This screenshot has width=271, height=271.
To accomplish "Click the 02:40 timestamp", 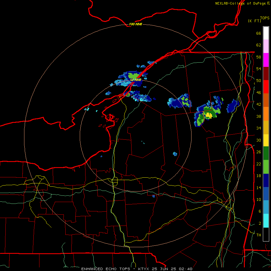I will pos(185,269).
